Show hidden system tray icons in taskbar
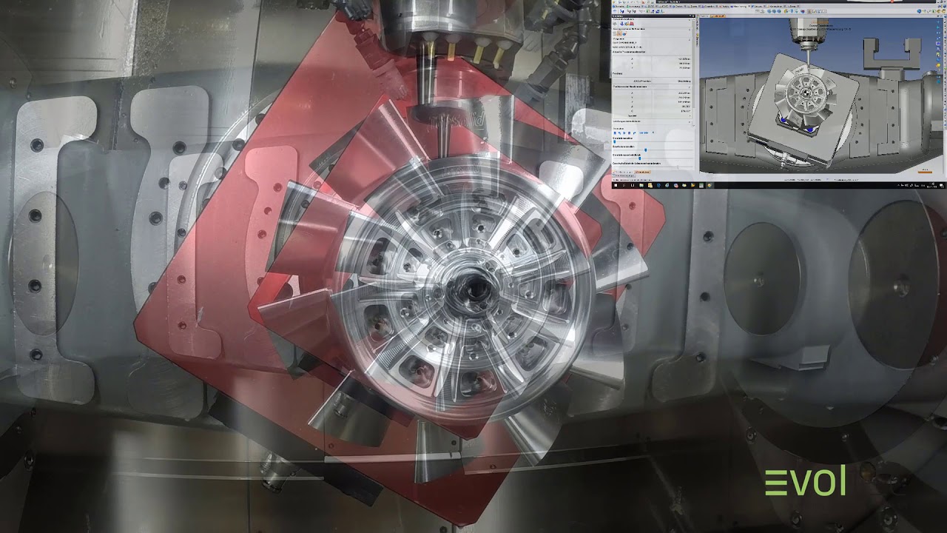The height and width of the screenshot is (533, 947). pyautogui.click(x=897, y=186)
